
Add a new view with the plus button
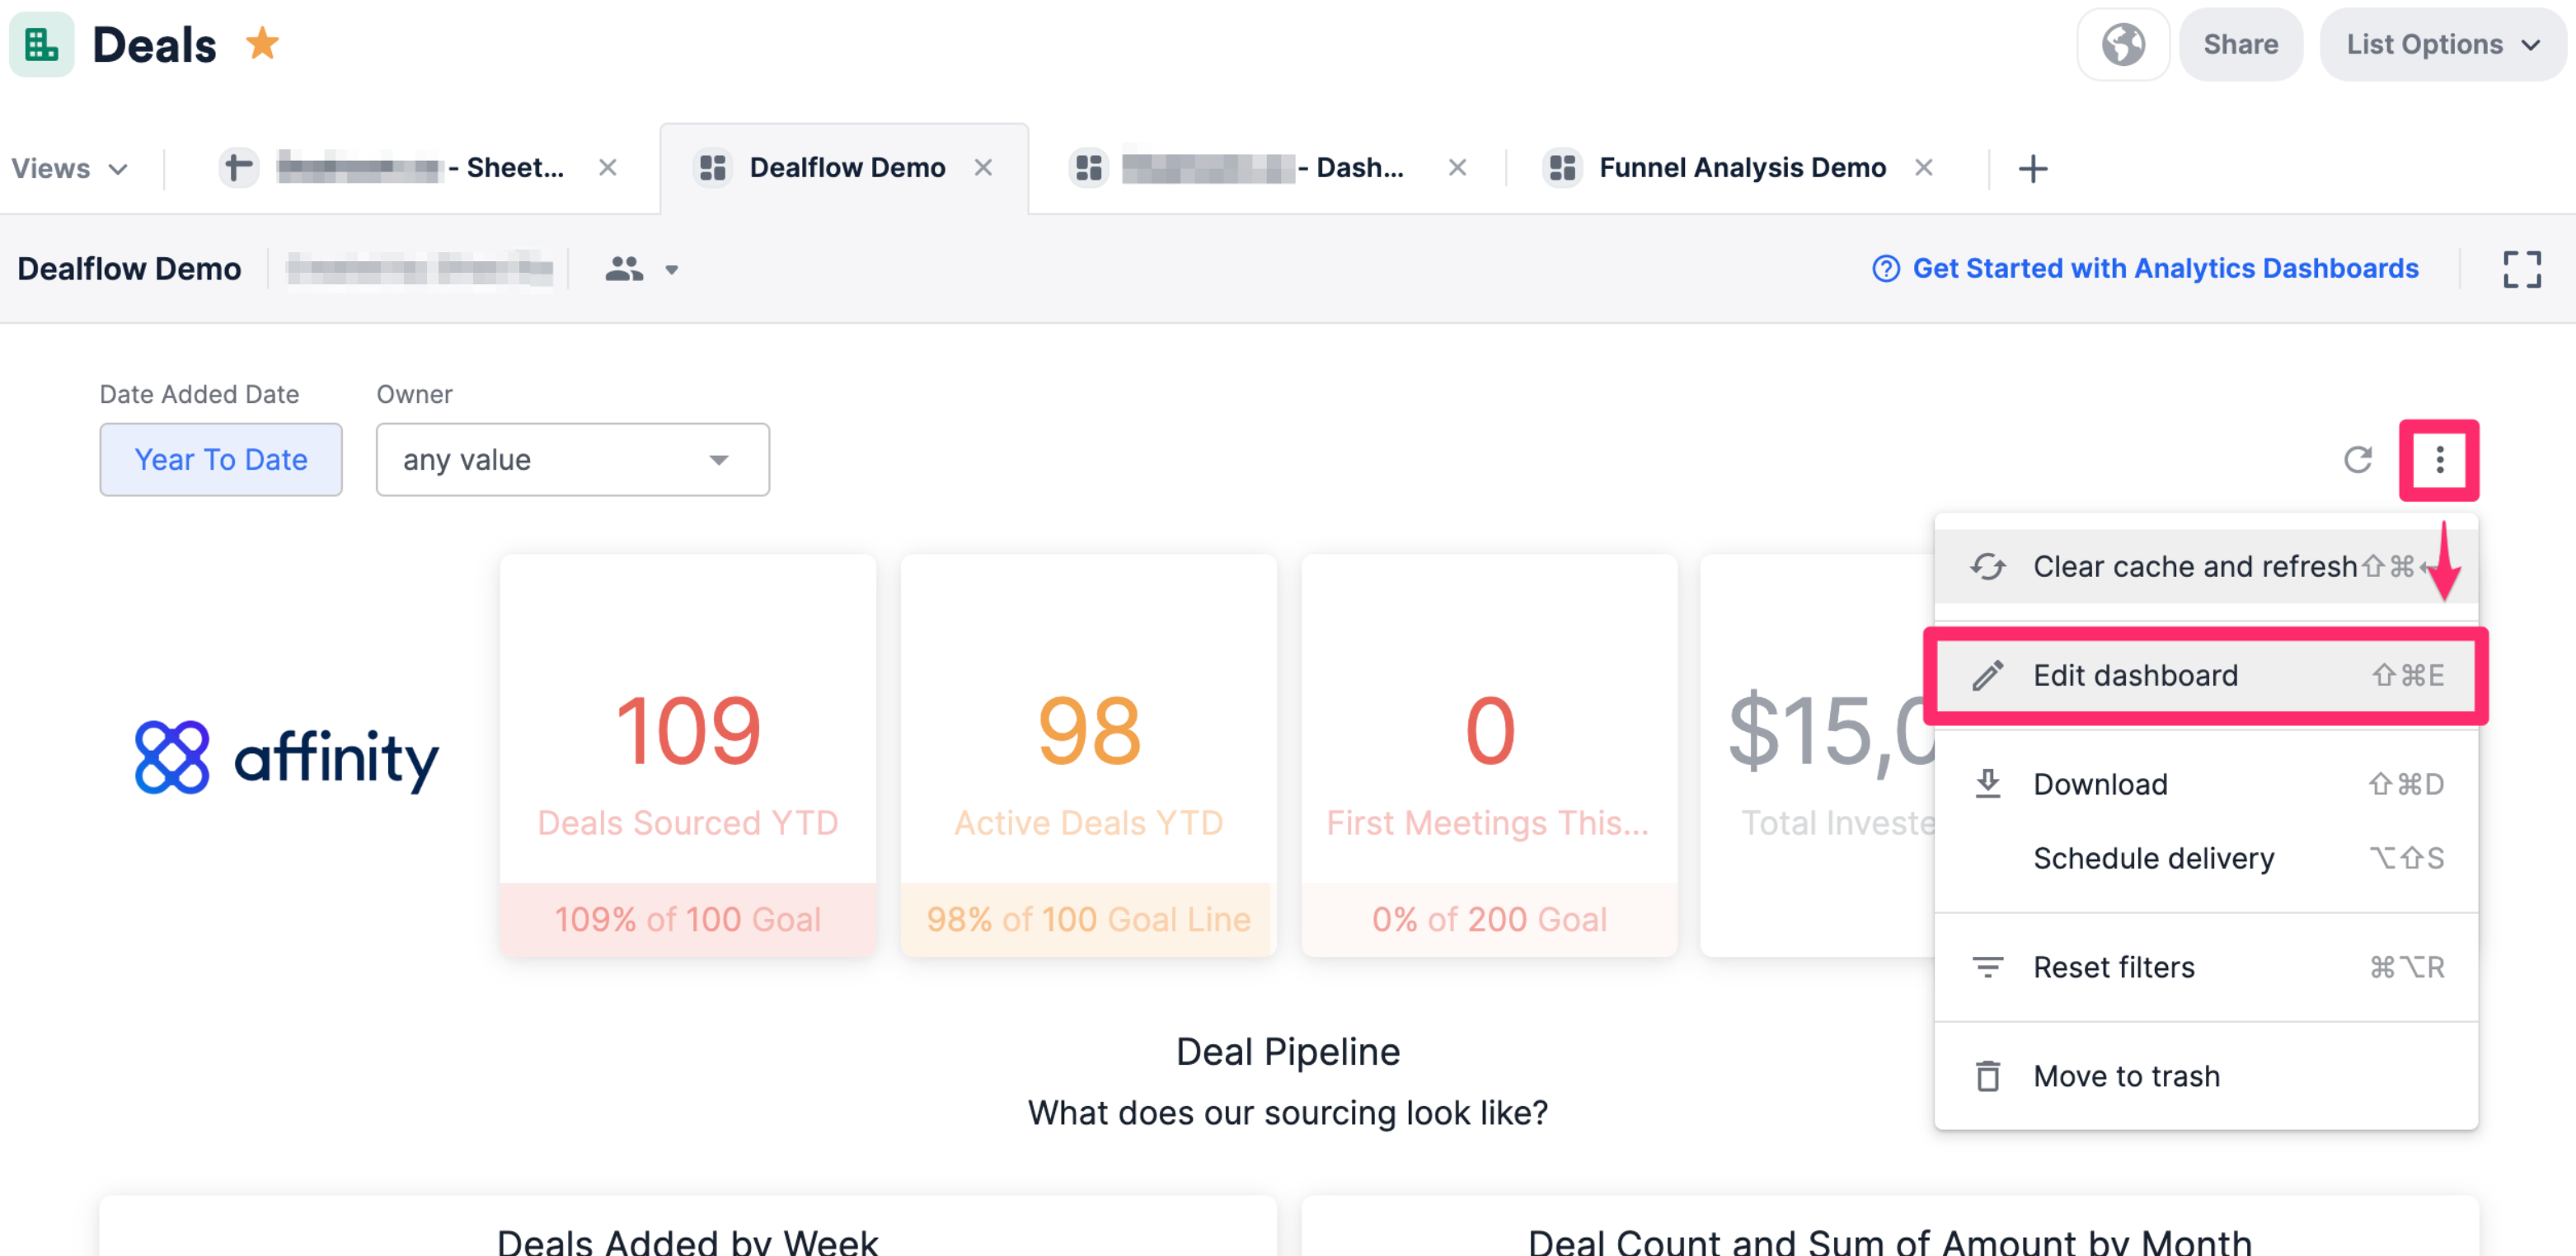2033,167
